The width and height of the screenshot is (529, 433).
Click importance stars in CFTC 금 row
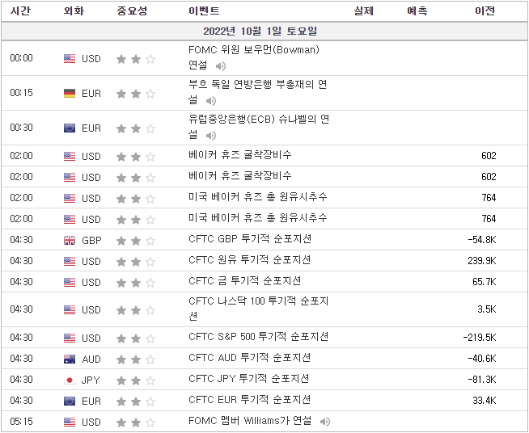click(136, 283)
